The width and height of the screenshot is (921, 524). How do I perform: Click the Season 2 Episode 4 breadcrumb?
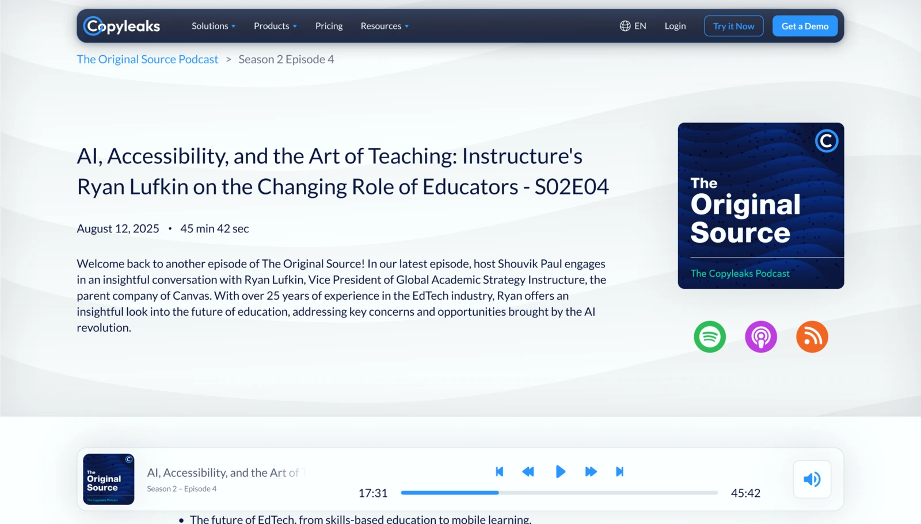(286, 59)
